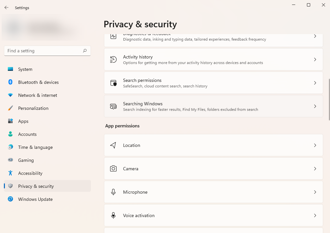Click the Windows Update sync icon
330x233 pixels.
tap(10, 199)
